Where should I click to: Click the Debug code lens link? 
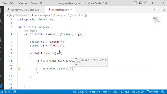(x=33, y=31)
